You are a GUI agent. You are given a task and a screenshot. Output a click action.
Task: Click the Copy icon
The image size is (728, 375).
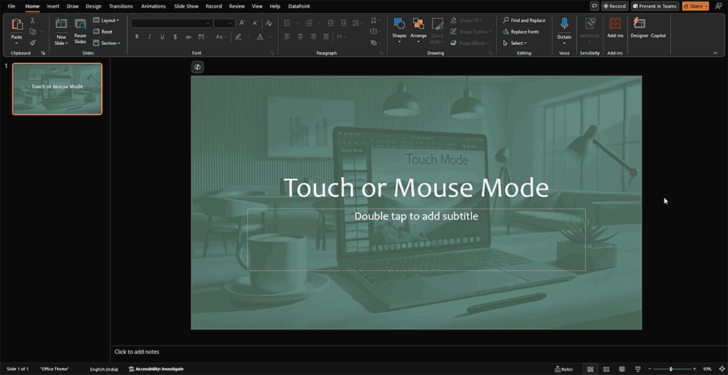click(33, 31)
